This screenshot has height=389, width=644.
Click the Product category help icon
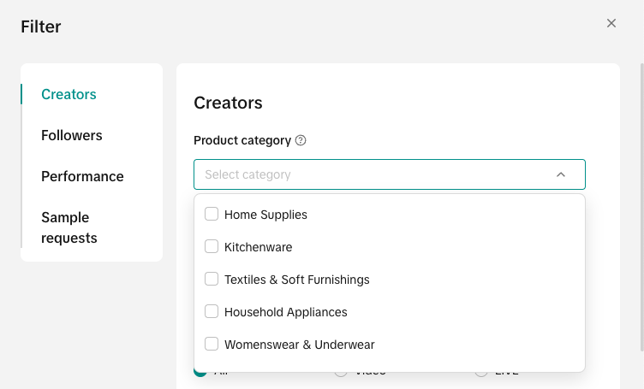tap(301, 140)
